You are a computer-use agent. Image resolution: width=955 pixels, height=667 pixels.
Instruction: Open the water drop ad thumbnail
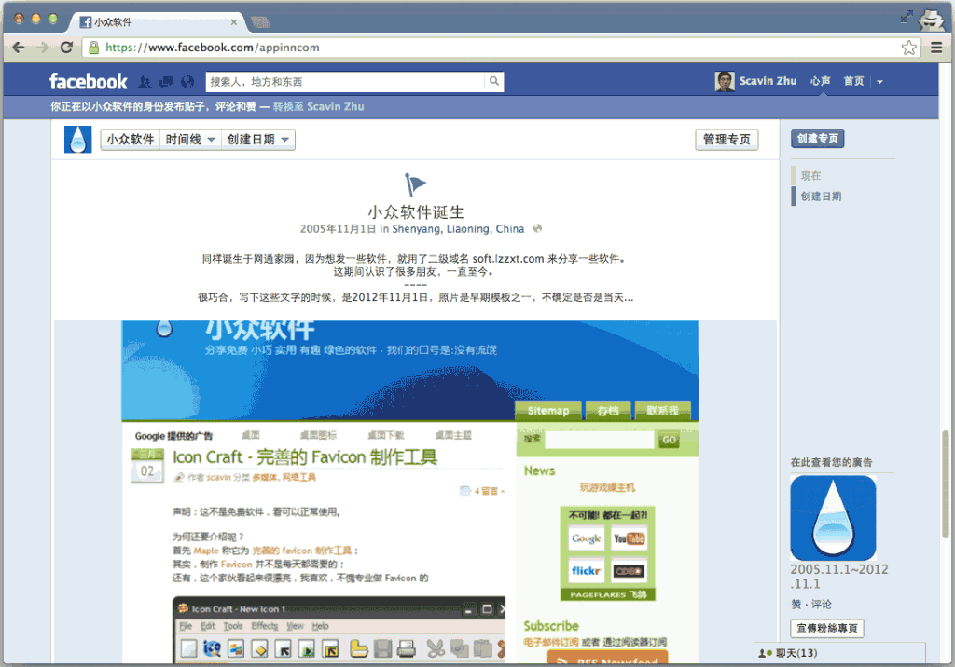pyautogui.click(x=833, y=518)
